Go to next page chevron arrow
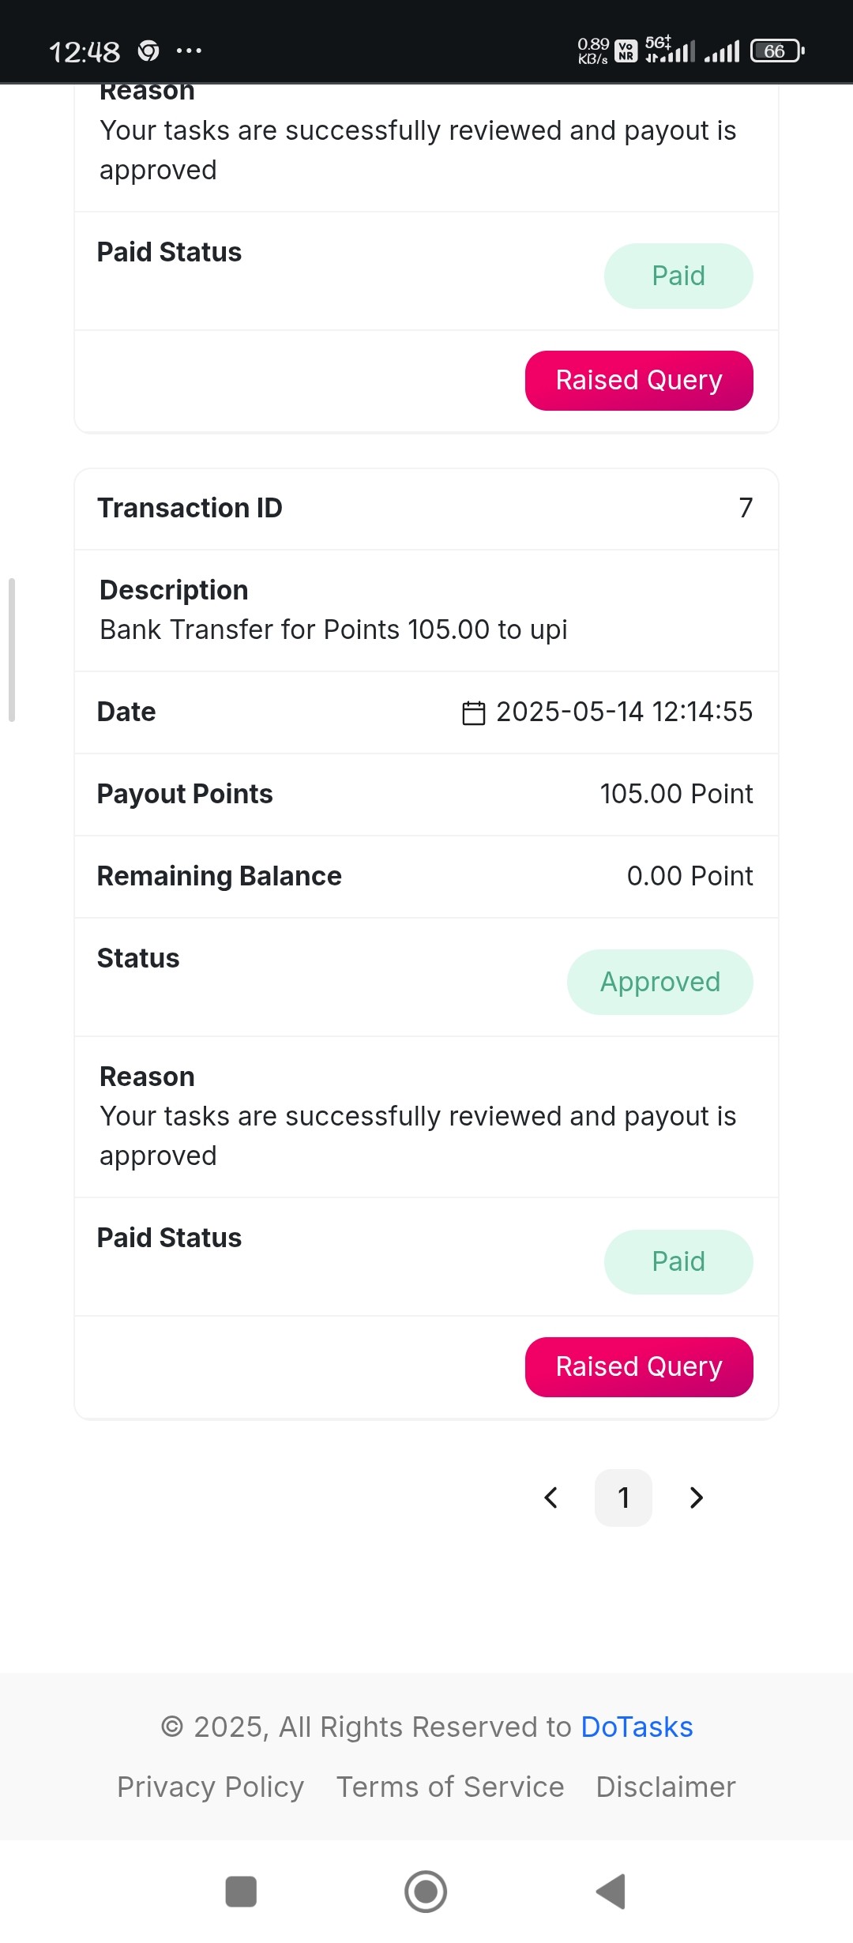This screenshot has width=853, height=1943. [696, 1498]
